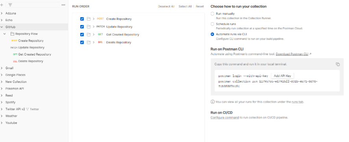Expand GET Get Created Repository run chevron

click(x=94, y=34)
